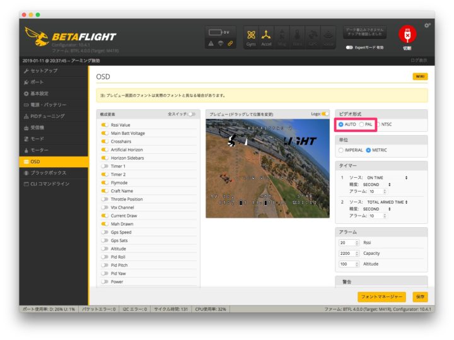
Task: Disable the Crosshairs OSD element
Action: 105,141
